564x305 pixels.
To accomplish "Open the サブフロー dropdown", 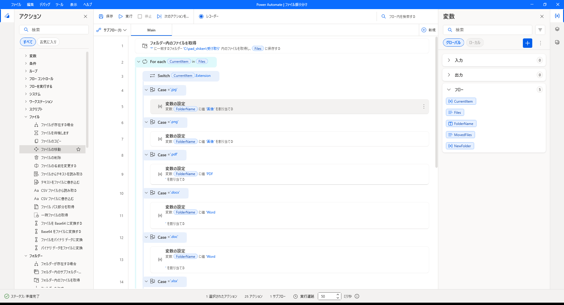I will [112, 30].
